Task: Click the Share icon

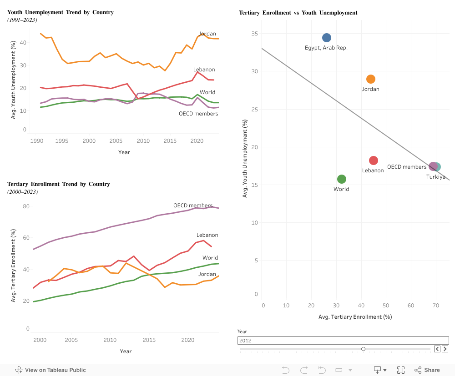Action: [x=427, y=370]
